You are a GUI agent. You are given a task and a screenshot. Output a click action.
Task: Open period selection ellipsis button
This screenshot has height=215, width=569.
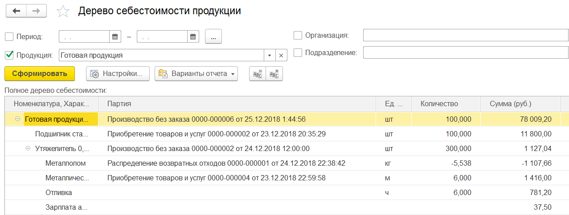[x=213, y=37]
